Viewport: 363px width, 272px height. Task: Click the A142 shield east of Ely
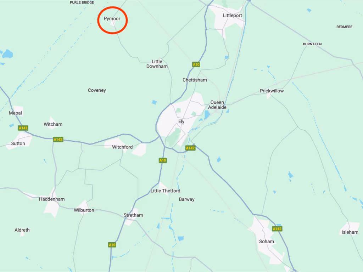190,148
